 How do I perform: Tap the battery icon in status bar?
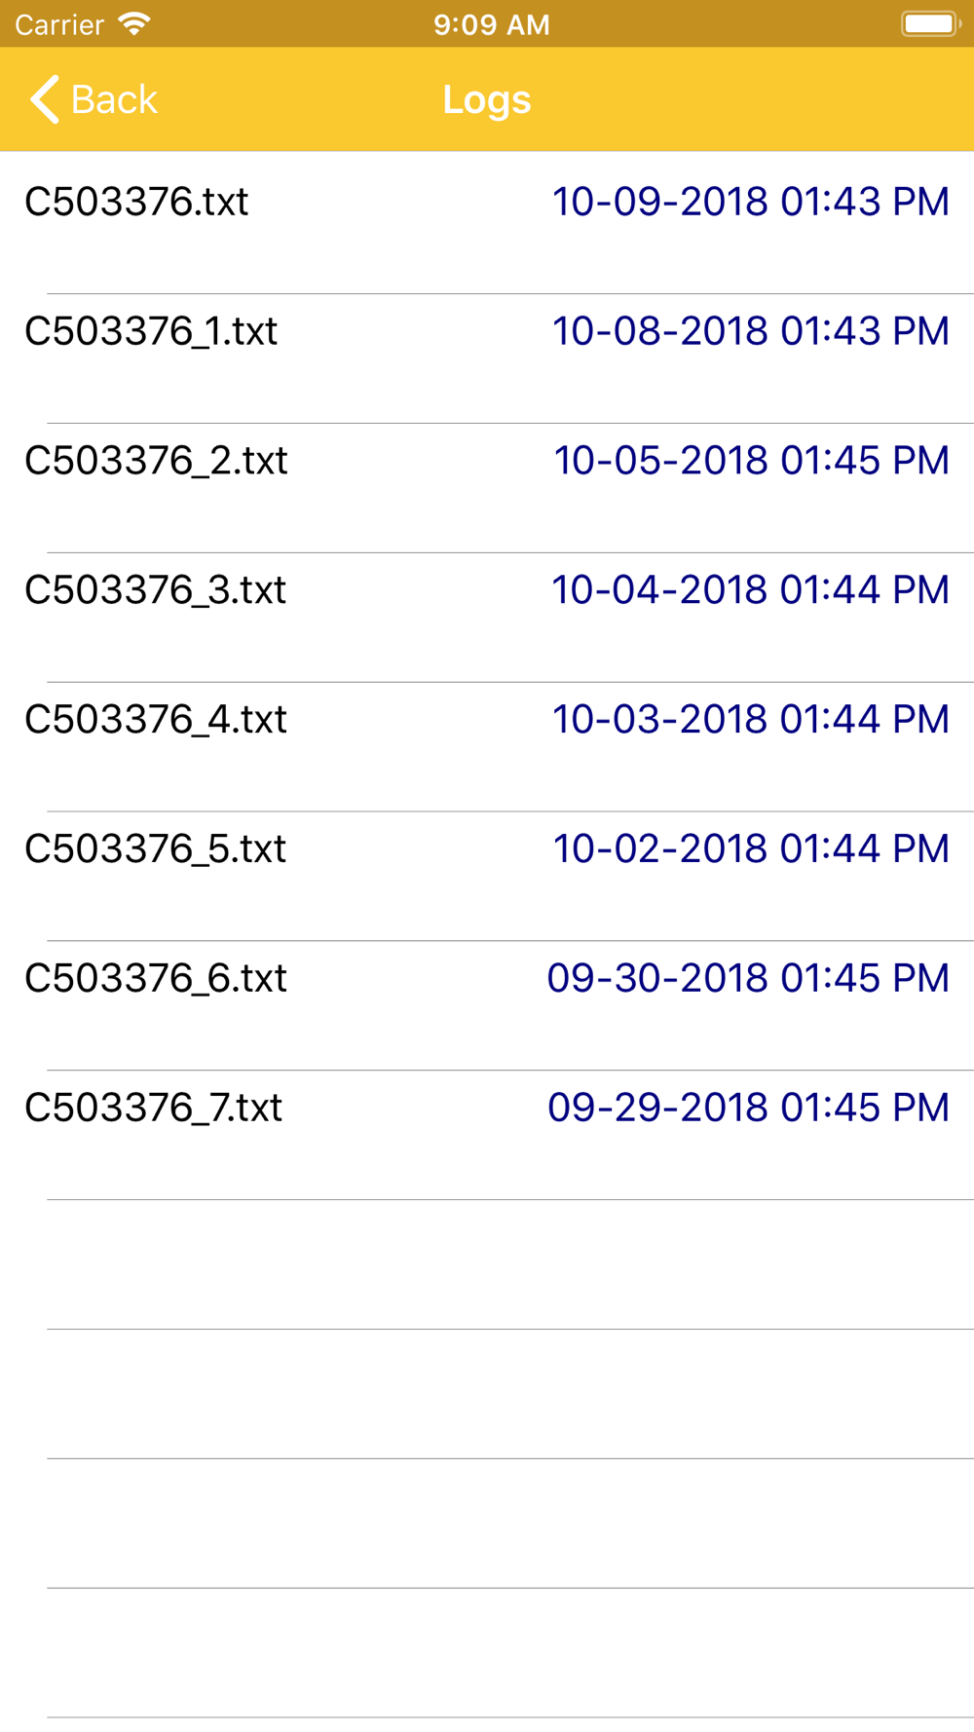pyautogui.click(x=931, y=23)
